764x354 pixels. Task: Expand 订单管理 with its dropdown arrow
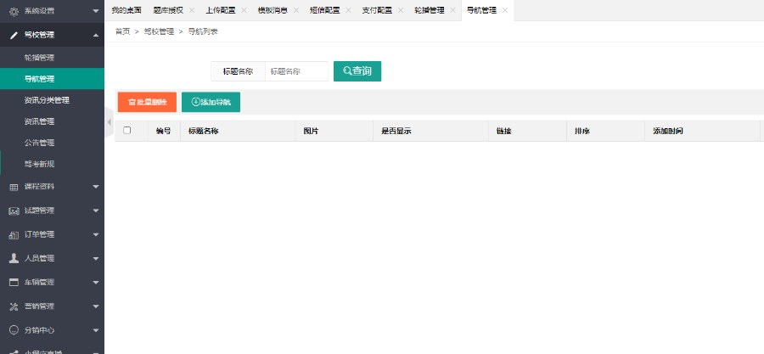[x=96, y=234]
